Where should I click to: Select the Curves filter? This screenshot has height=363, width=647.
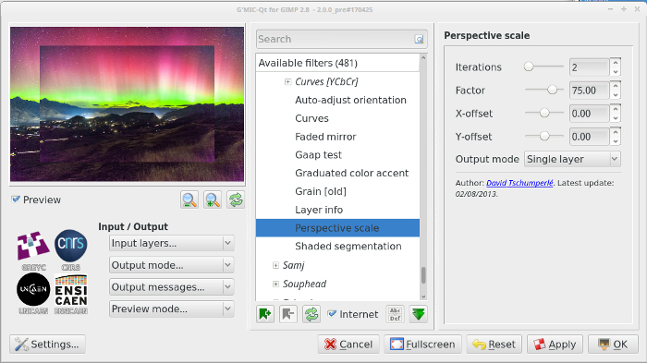click(311, 118)
